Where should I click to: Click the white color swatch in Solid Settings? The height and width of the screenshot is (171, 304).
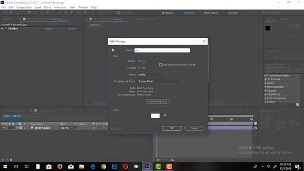click(155, 116)
